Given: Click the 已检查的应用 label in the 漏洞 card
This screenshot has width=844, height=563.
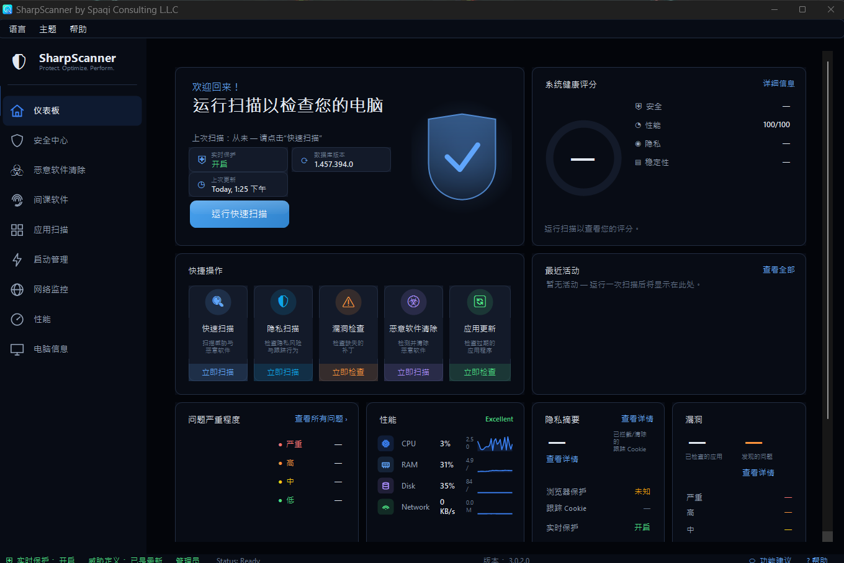Looking at the screenshot, I should 704,457.
